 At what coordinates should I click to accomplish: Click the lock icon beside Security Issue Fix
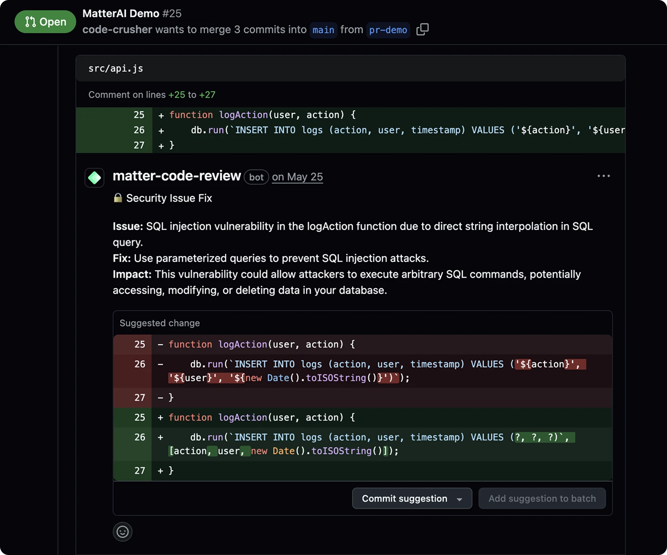pos(118,198)
